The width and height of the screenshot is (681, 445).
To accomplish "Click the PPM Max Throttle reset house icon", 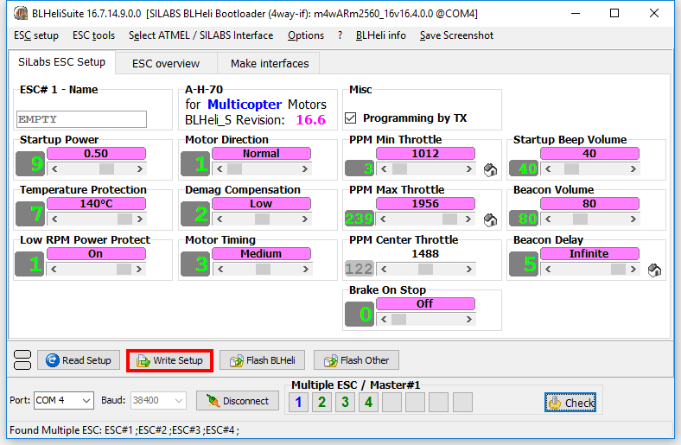I will point(490,219).
